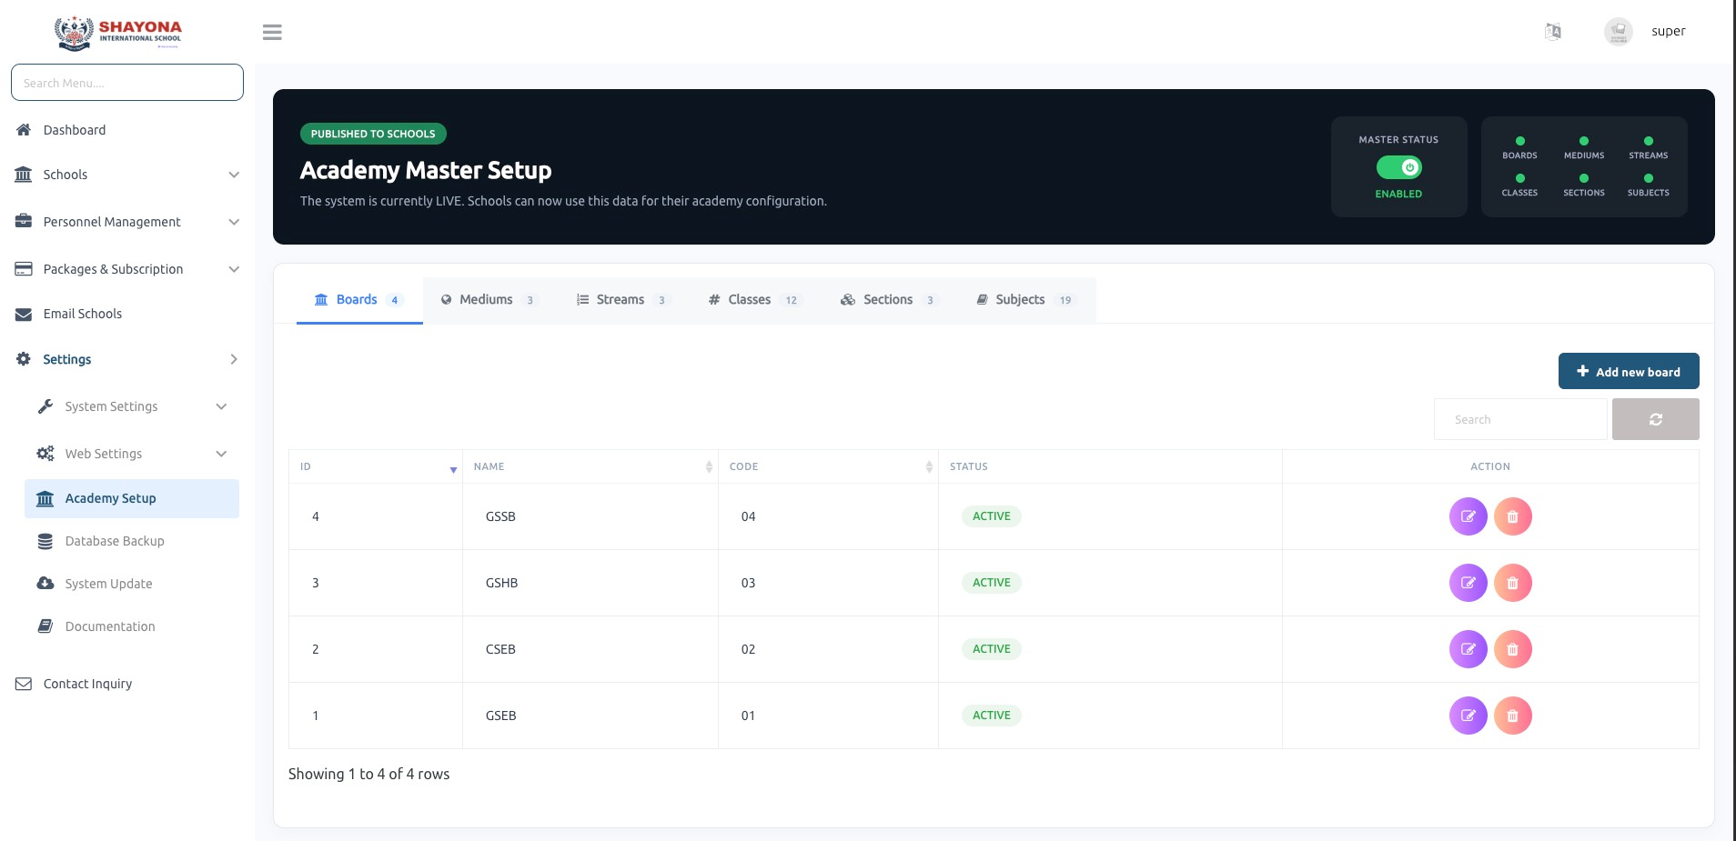Collapse the Settings menu chevron
1736x841 pixels.
pos(234,359)
